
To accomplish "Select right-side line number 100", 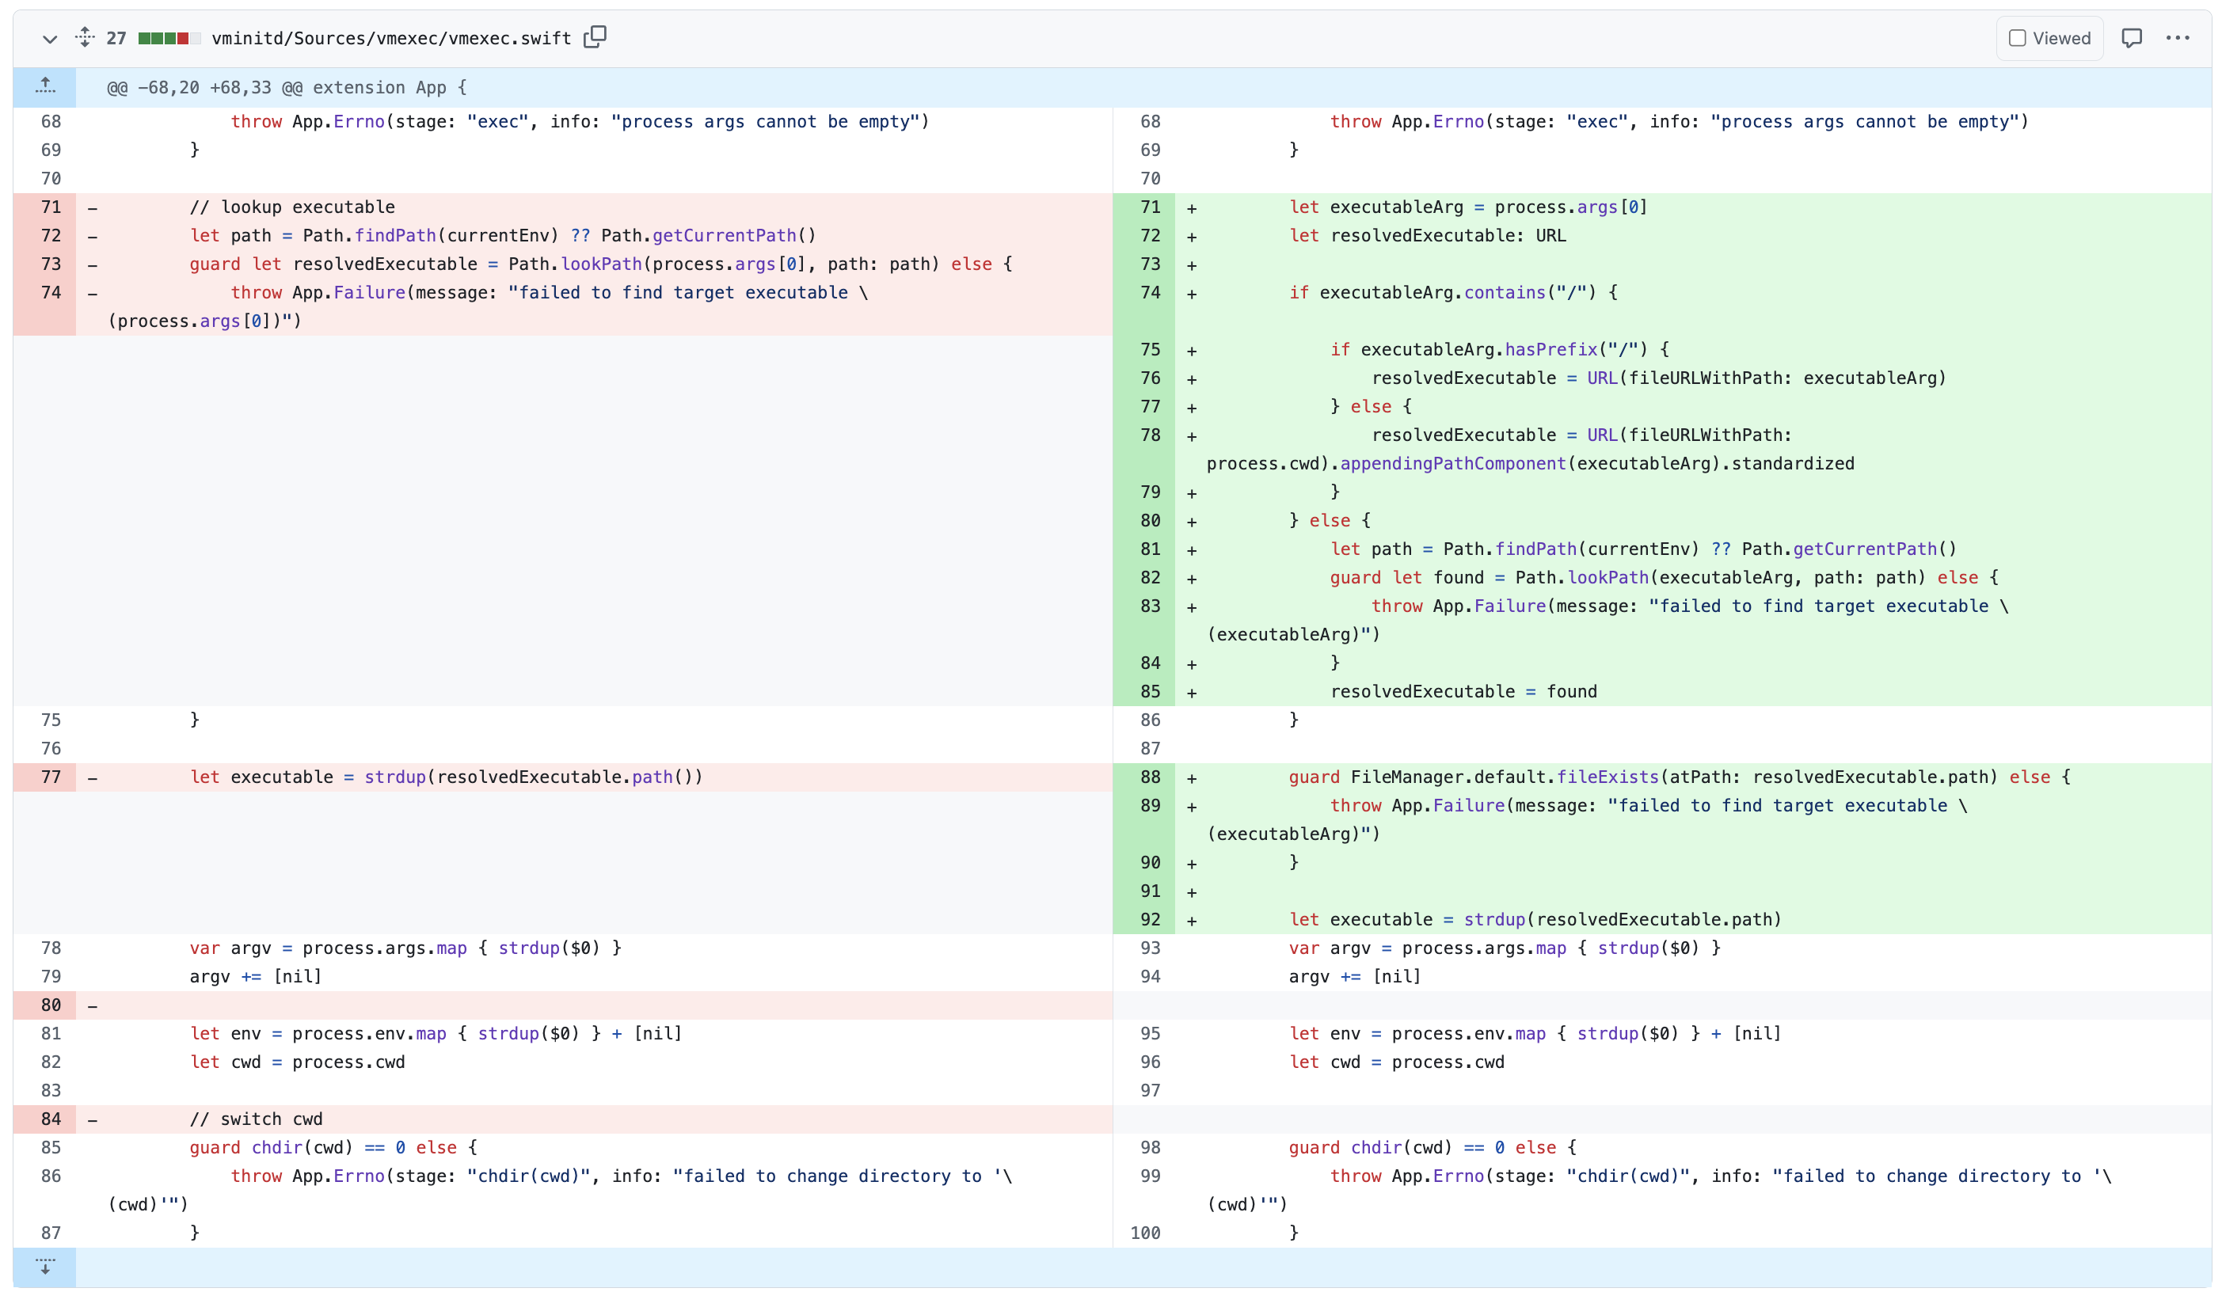I will point(1145,1233).
